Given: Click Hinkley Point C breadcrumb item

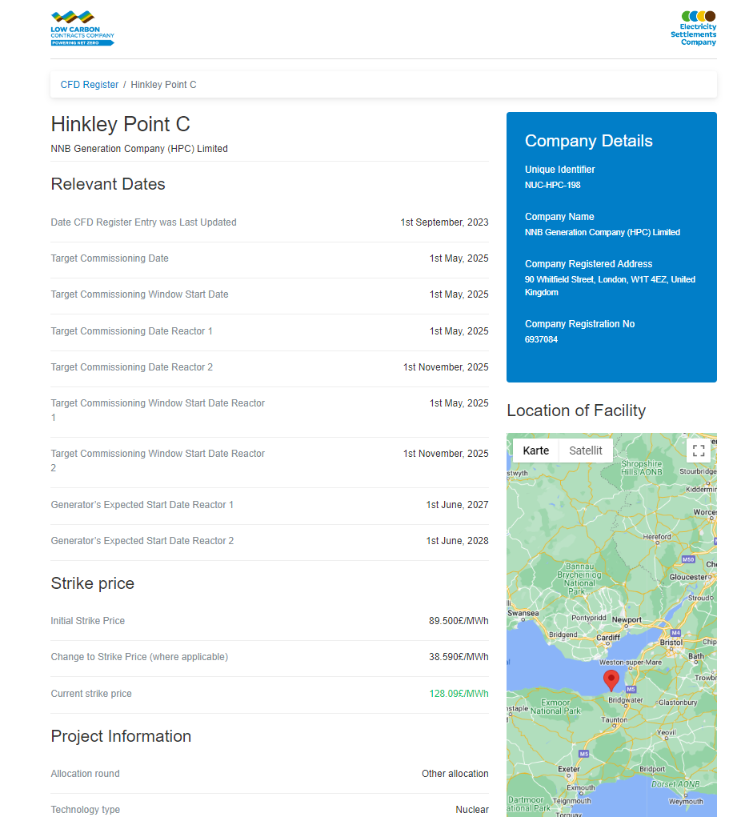Looking at the screenshot, I should 163,85.
